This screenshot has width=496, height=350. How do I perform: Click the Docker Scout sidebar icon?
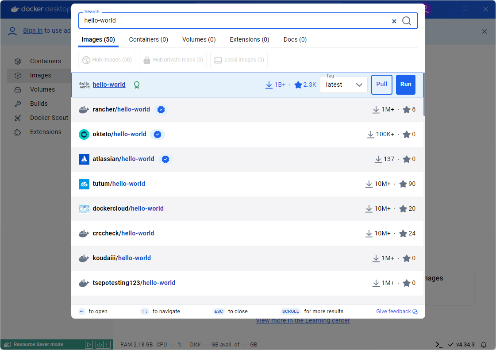point(18,118)
